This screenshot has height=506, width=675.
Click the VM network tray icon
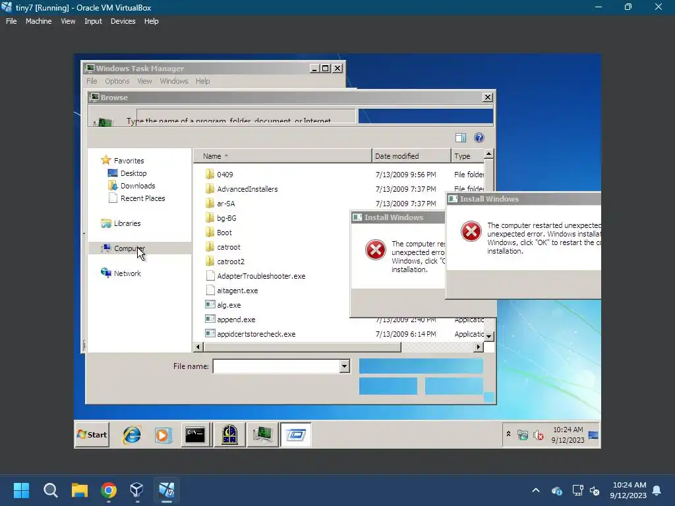click(x=523, y=435)
